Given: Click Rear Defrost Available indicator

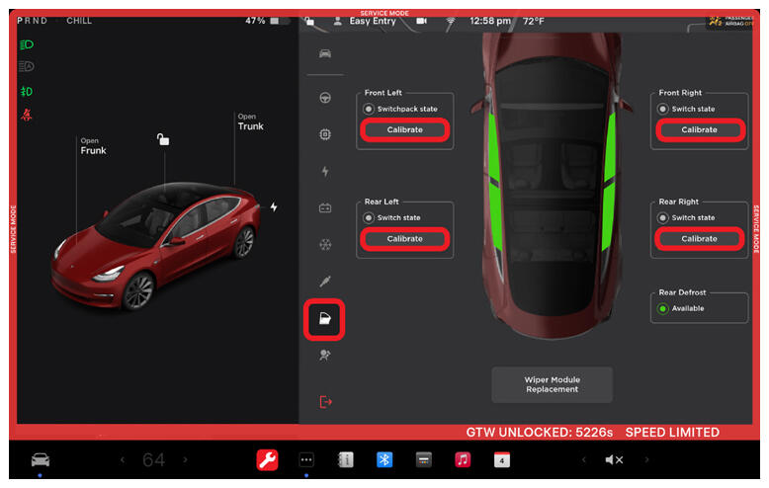Looking at the screenshot, I should (x=662, y=308).
